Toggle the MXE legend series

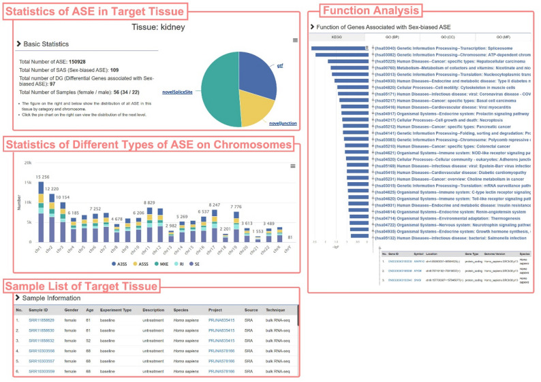point(161,264)
